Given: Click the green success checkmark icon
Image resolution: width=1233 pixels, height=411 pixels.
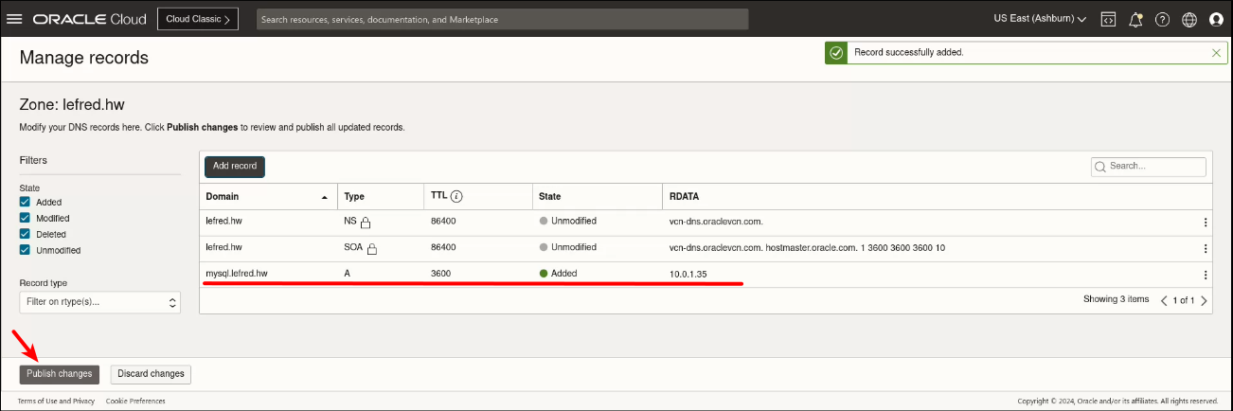Looking at the screenshot, I should coord(835,53).
